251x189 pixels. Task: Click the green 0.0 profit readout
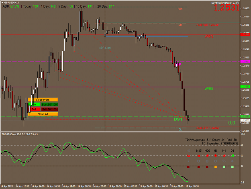232,123
